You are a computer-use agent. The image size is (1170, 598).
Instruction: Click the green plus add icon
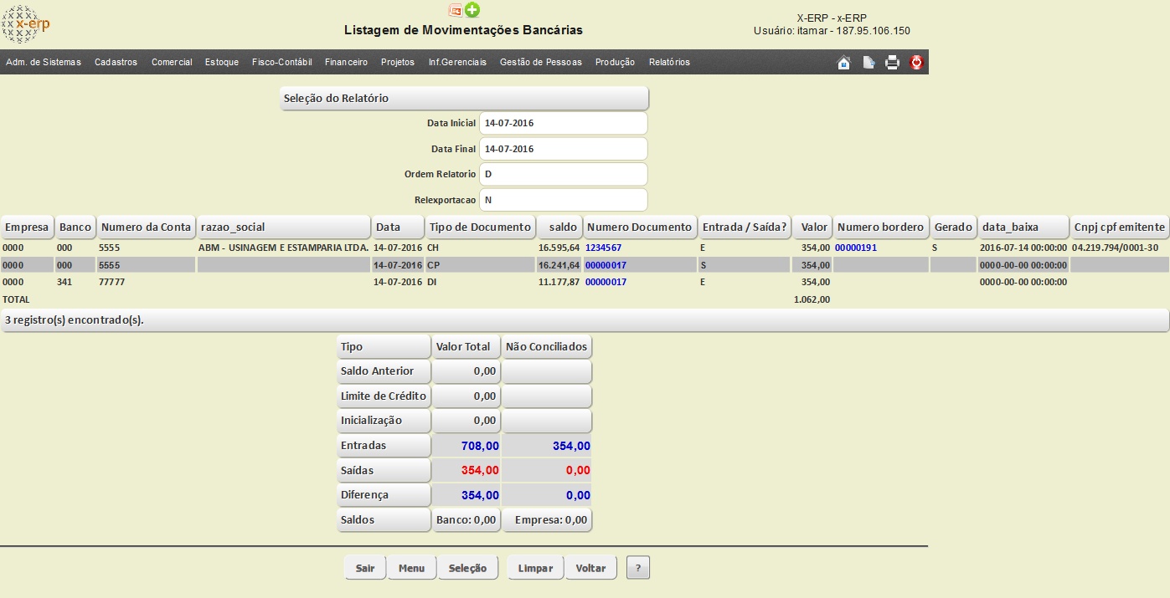point(472,10)
